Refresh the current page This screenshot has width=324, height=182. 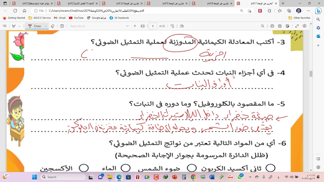15,11
